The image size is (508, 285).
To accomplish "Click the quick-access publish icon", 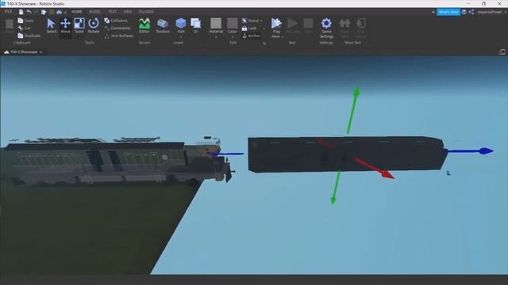I will [44, 12].
